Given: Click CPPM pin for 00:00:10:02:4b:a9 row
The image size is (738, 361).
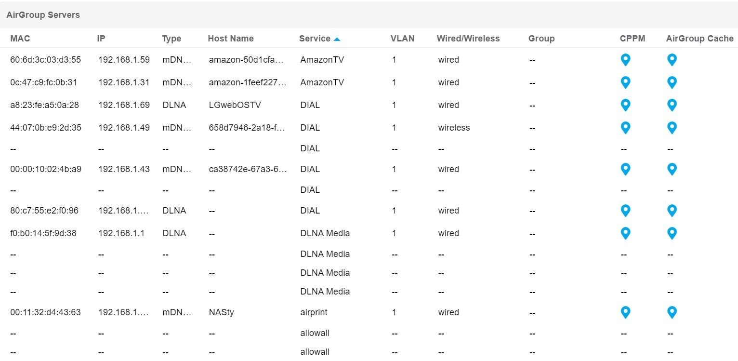Looking at the screenshot, I should [625, 169].
